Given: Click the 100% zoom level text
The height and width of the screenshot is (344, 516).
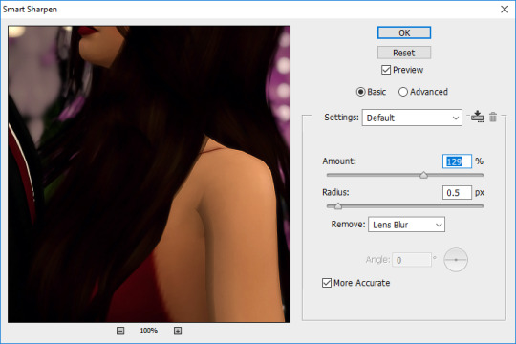Looking at the screenshot, I should pyautogui.click(x=149, y=331).
